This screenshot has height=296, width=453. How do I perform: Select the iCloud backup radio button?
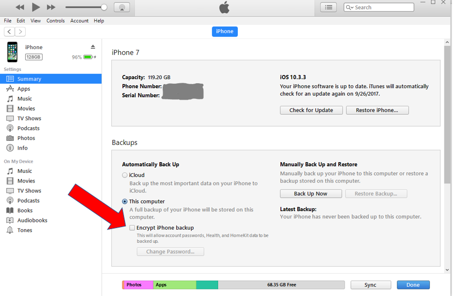(125, 175)
